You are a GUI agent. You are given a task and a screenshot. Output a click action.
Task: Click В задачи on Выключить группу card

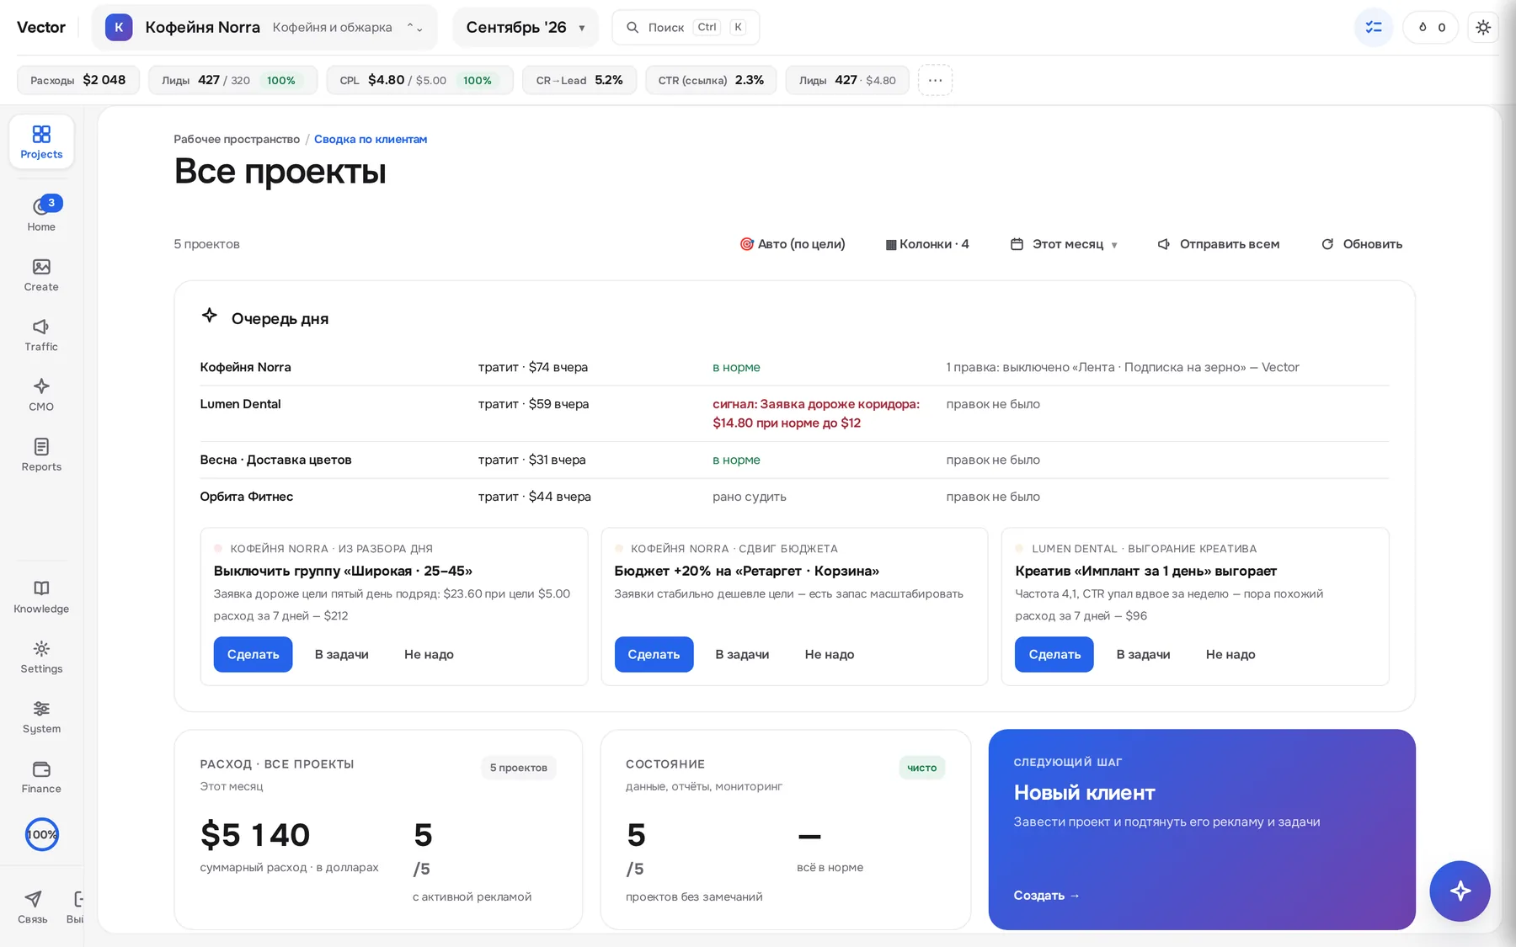click(x=342, y=654)
